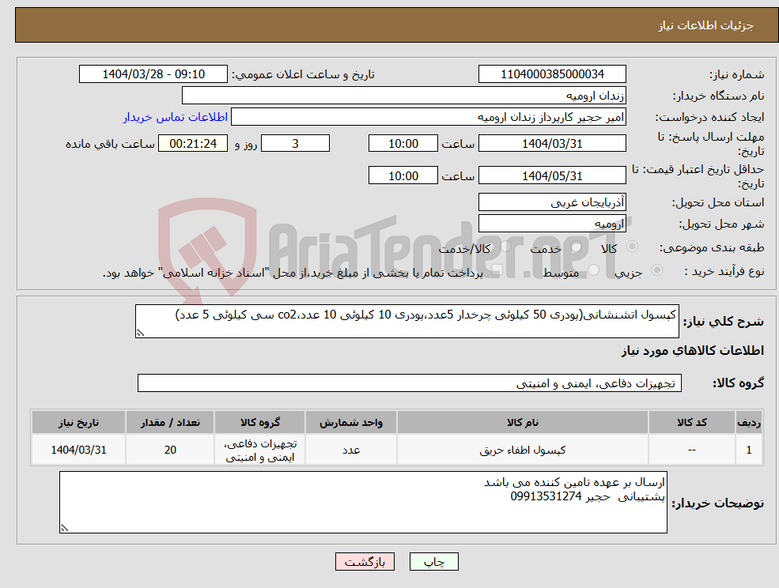Click the تاریخ نیاز column header
The width and height of the screenshot is (779, 588).
click(78, 422)
